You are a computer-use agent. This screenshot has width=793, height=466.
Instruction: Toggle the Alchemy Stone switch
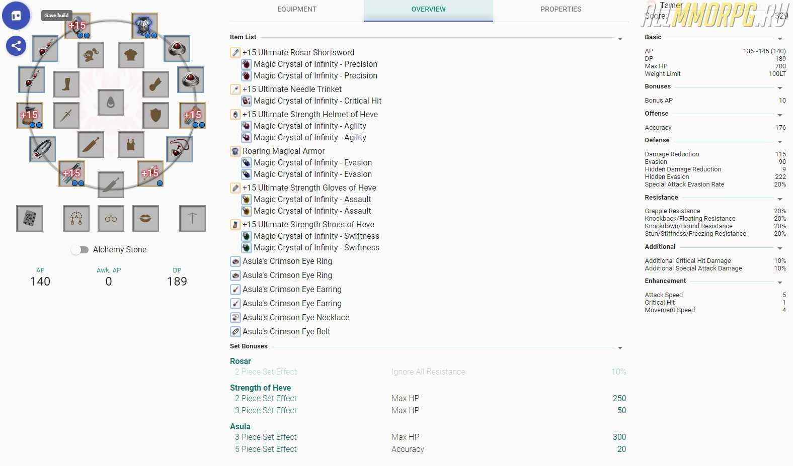coord(80,250)
